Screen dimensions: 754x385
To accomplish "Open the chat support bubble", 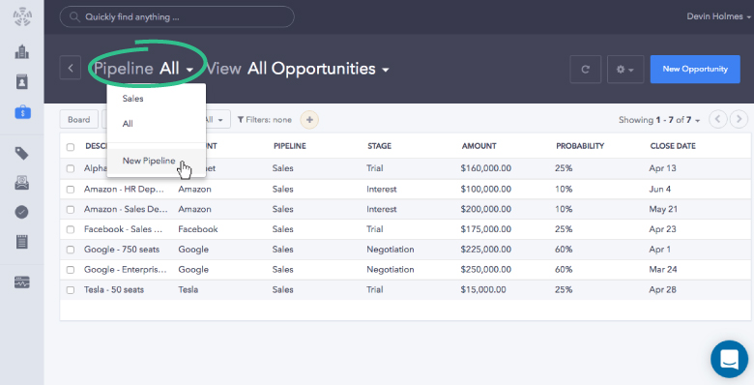I will click(730, 359).
